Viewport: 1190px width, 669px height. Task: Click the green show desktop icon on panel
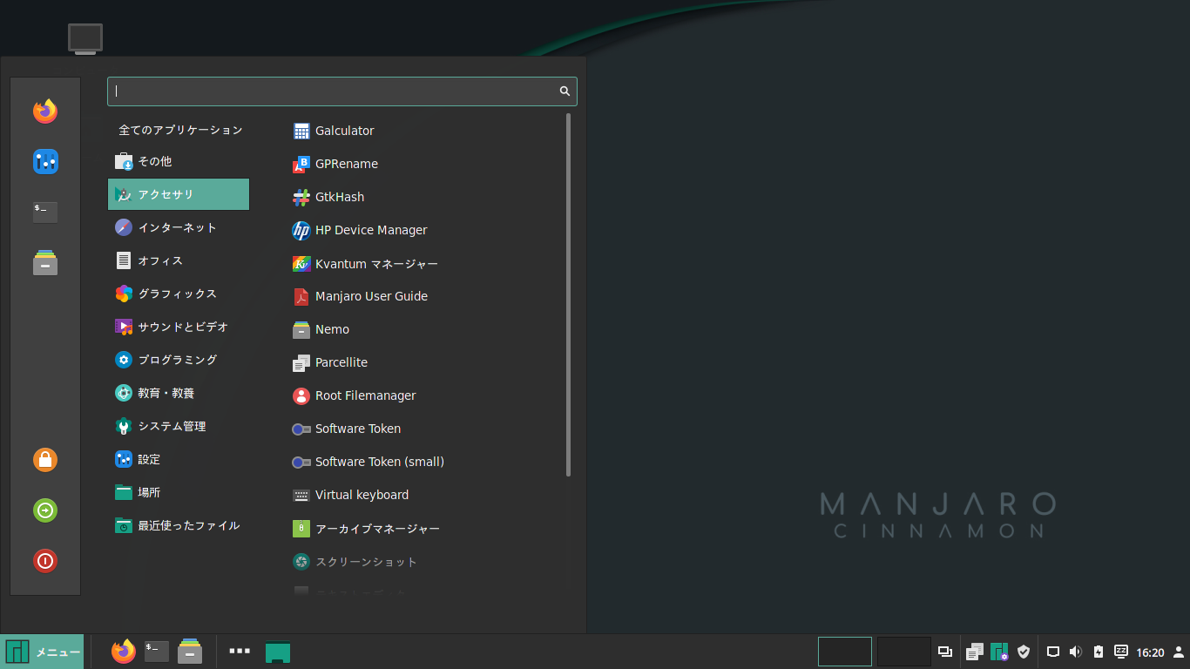(x=278, y=652)
